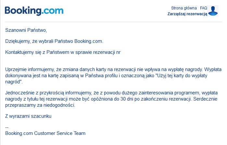227x145 pixels.
Task: Click the phrase Serdecznie in the apology
Action: (x=205, y=99)
